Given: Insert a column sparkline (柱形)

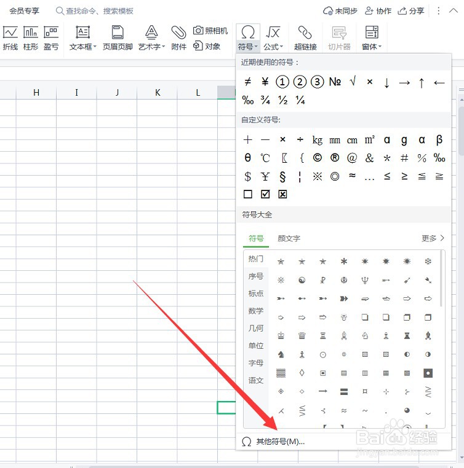Looking at the screenshot, I should [x=31, y=38].
